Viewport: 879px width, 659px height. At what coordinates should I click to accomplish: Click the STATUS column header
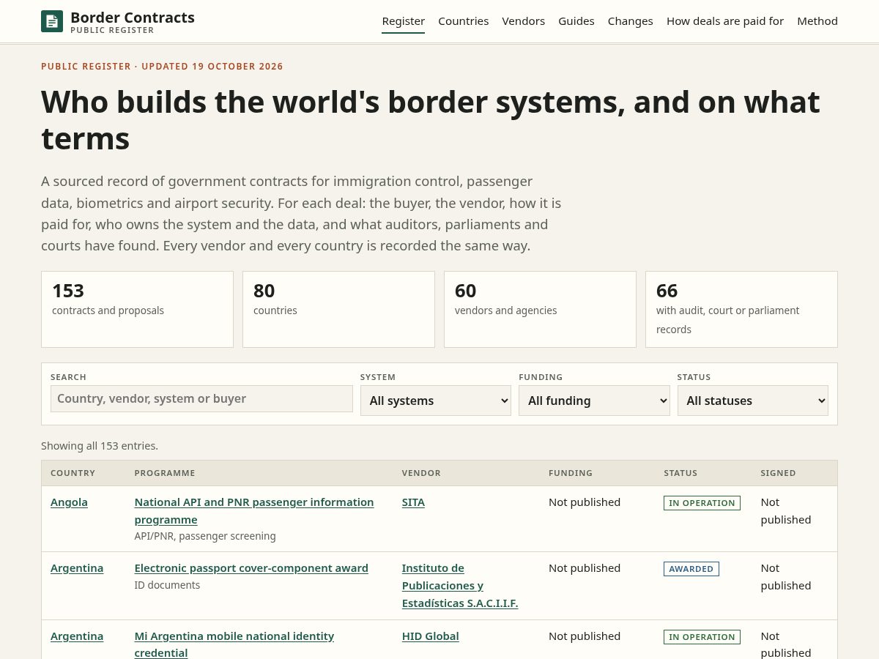[x=680, y=473]
